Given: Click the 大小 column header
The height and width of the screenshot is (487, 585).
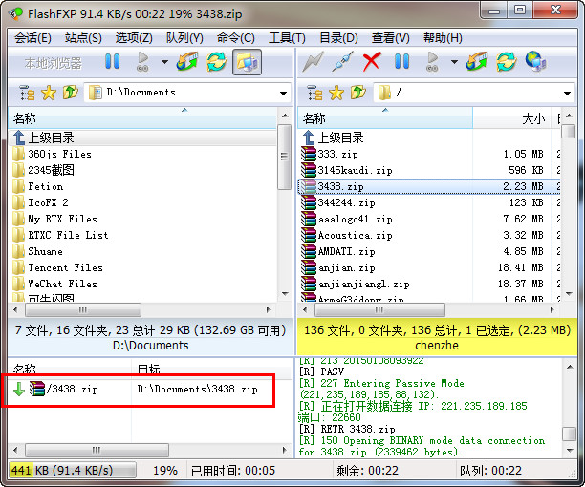Looking at the screenshot, I should (x=532, y=118).
